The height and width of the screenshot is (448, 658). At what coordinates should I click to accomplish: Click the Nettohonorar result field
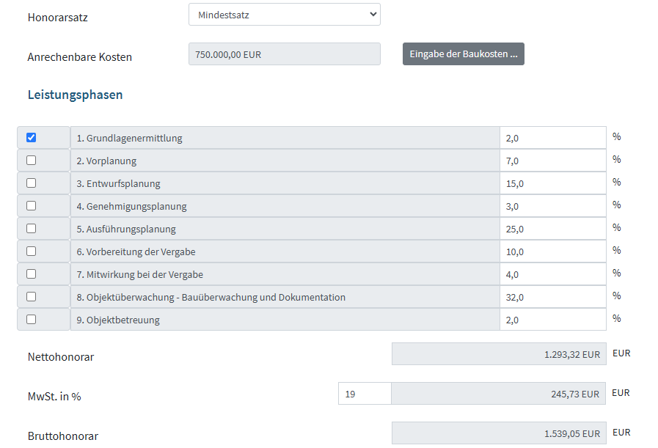pos(499,354)
